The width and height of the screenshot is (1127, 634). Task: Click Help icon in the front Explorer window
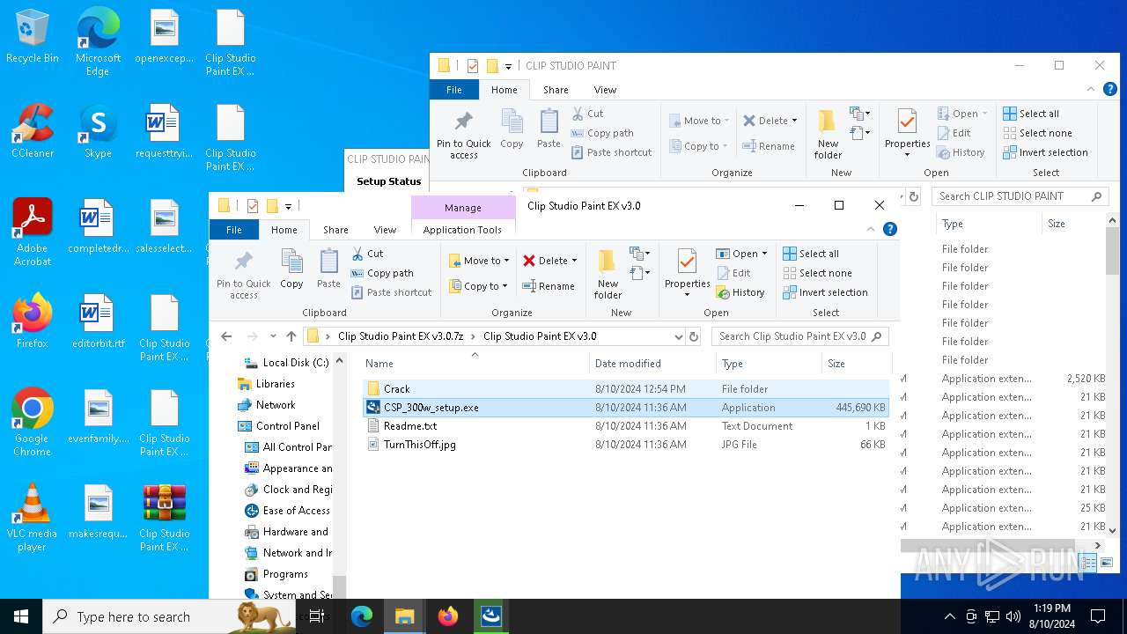(x=890, y=229)
